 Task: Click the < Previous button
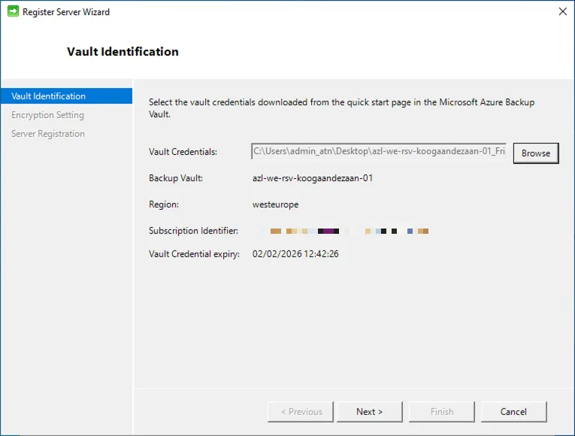pyautogui.click(x=301, y=411)
